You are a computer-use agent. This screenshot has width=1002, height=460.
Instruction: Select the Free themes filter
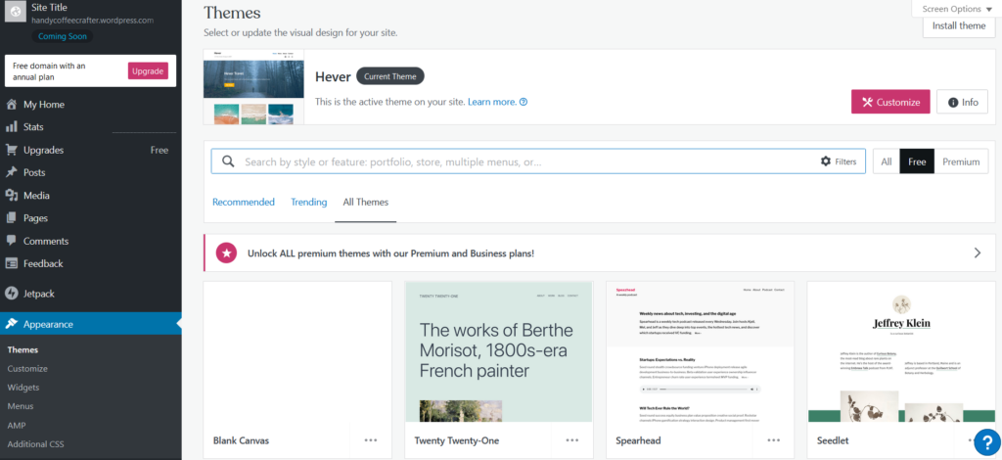pyautogui.click(x=917, y=161)
